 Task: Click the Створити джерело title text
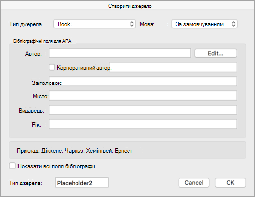click(x=130, y=6)
